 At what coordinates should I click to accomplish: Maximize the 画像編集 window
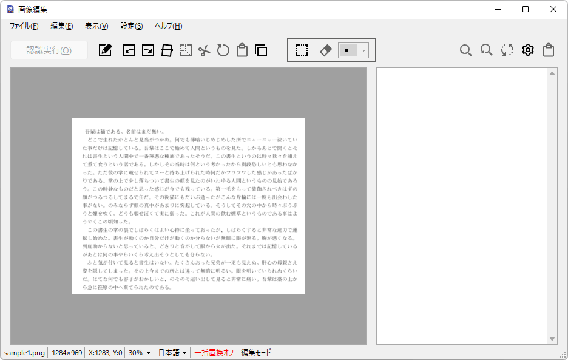click(526, 10)
